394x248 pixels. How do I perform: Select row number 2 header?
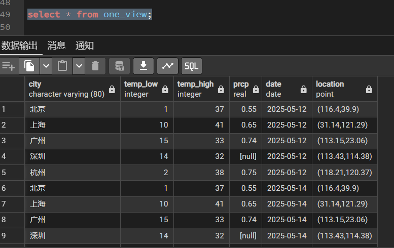click(x=12, y=125)
